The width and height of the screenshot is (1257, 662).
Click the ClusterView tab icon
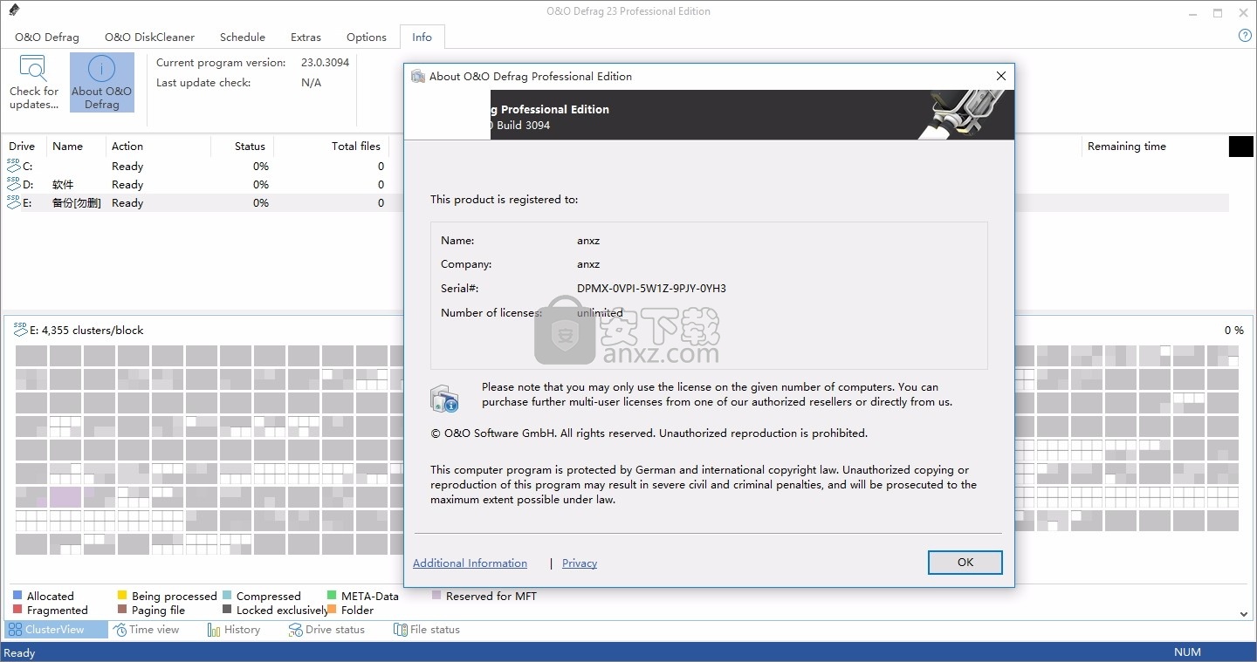pos(14,630)
